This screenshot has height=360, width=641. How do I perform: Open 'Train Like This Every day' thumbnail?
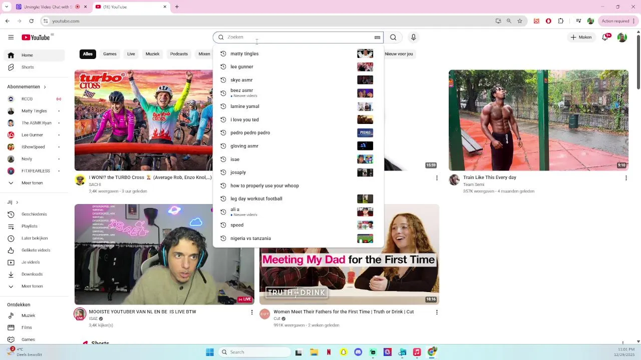click(x=538, y=120)
